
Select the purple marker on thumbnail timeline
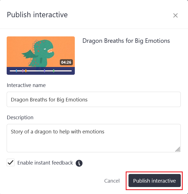(44, 71)
